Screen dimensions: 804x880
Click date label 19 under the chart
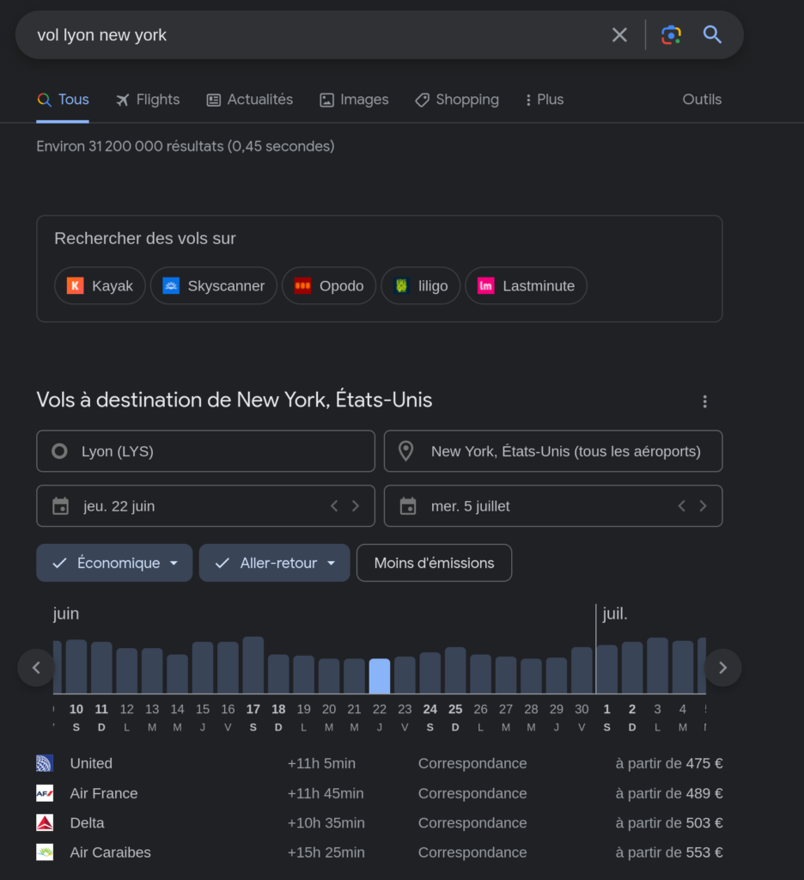click(303, 709)
